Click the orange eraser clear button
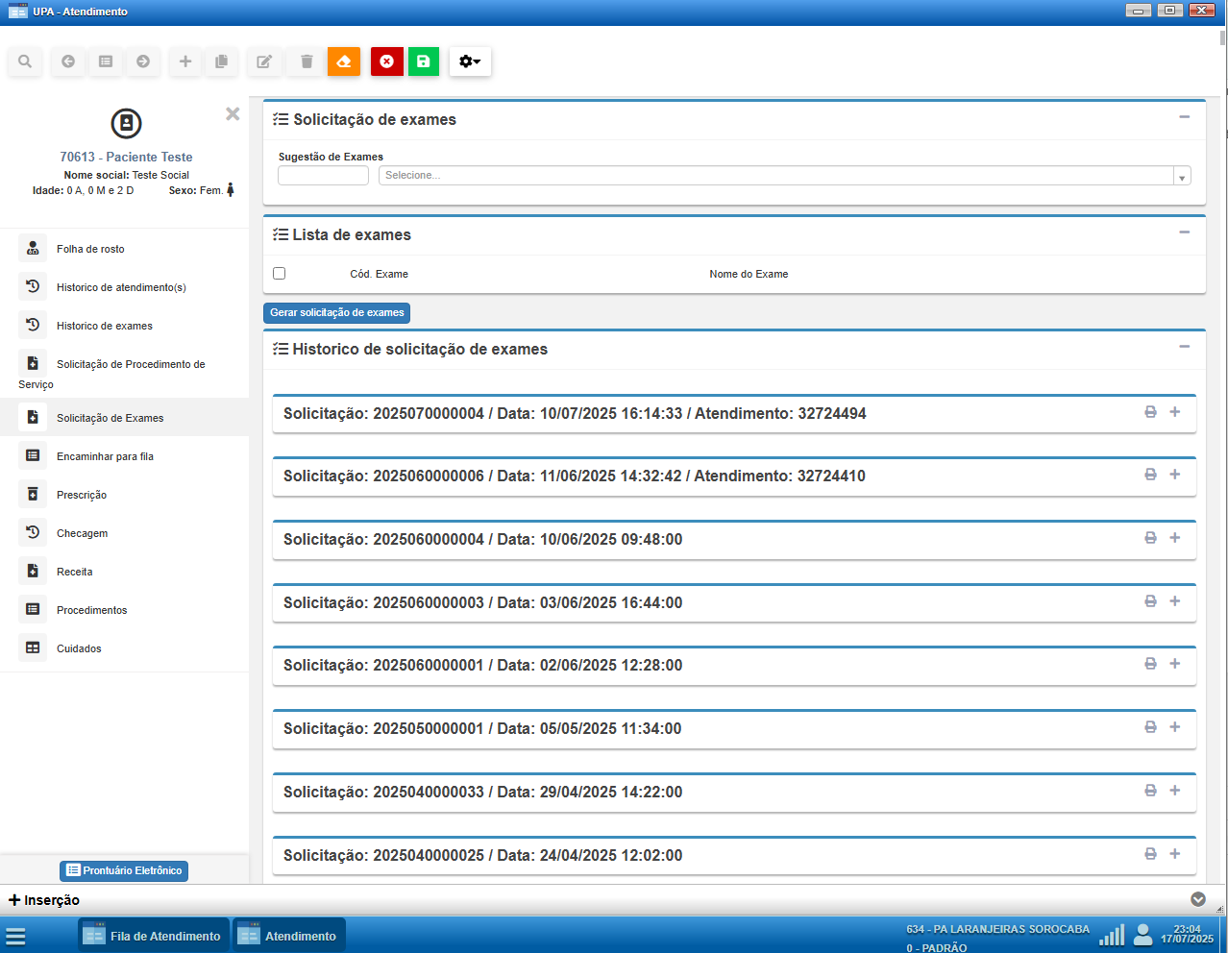 [x=344, y=61]
